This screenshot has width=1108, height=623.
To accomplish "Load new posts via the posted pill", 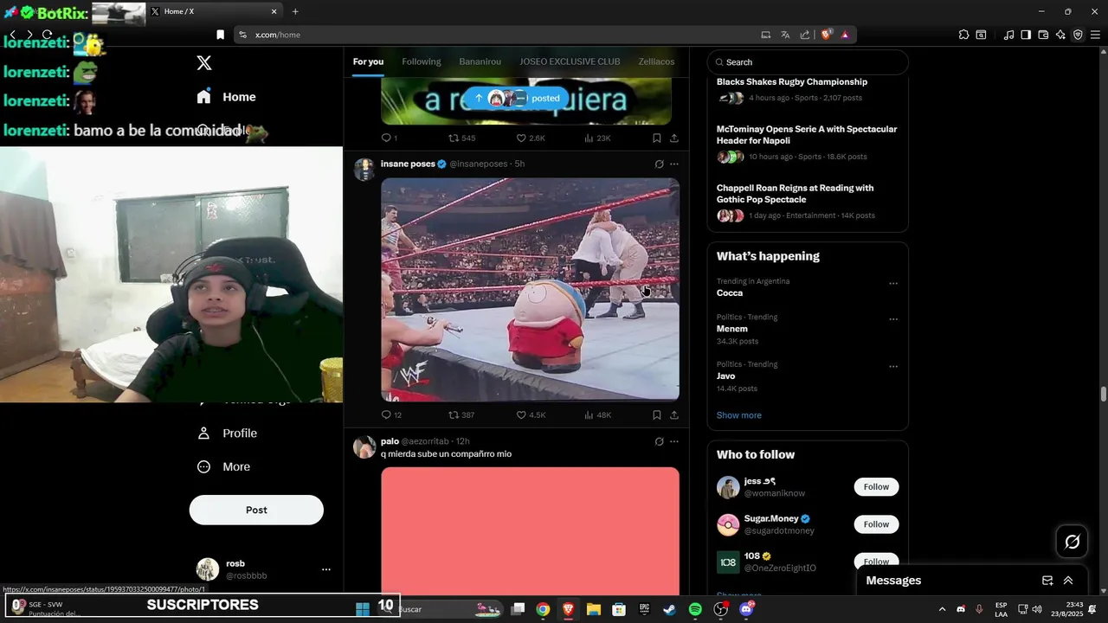I will [x=516, y=99].
